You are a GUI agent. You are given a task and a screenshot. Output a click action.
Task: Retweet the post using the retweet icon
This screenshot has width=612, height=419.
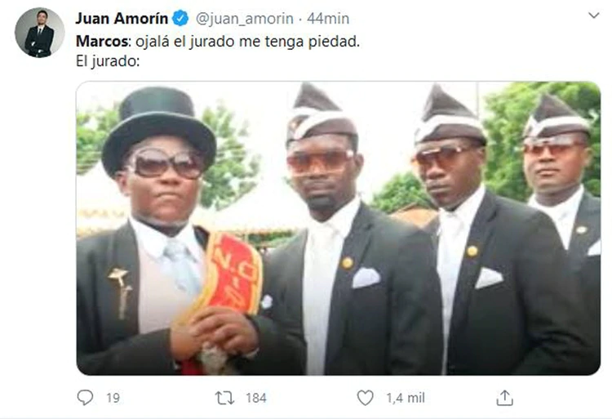(x=224, y=398)
